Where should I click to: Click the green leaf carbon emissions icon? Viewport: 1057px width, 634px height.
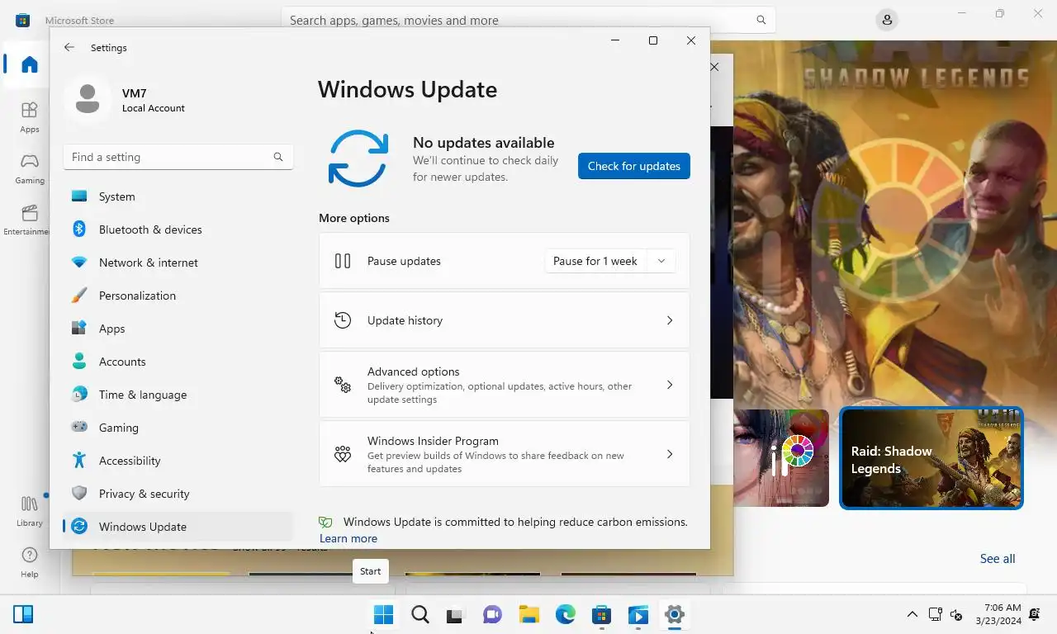[326, 522]
